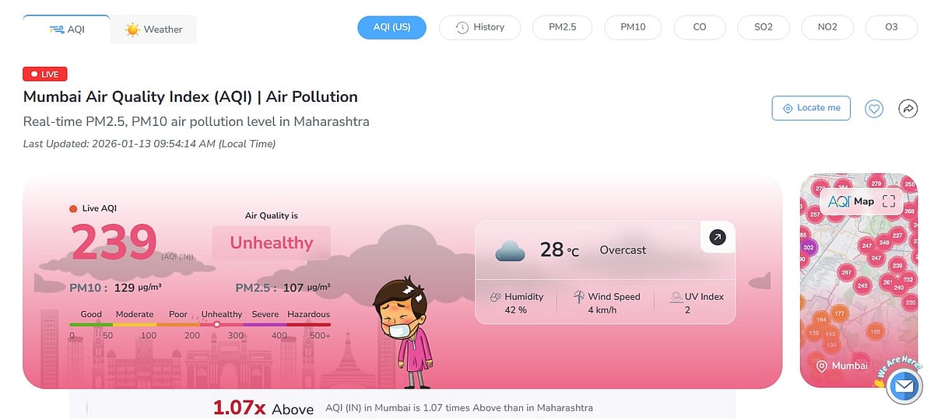Switch to the Weather tab
This screenshot has width=934, height=419.
(153, 30)
